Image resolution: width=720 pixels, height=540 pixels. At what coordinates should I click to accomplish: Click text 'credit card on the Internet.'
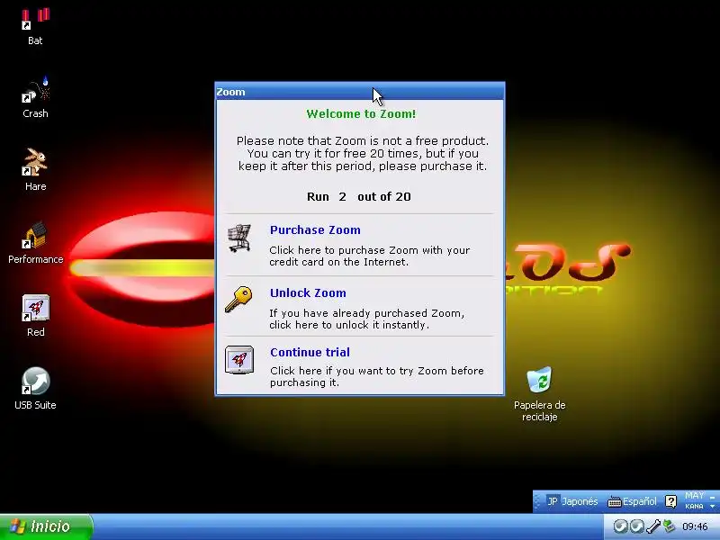339,262
